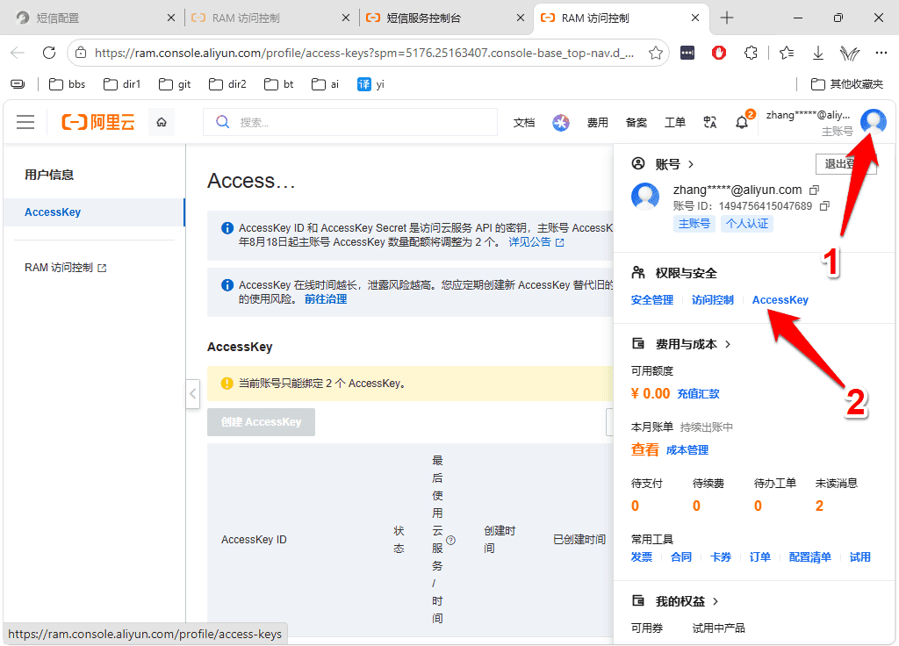Open the notifications bell icon
Screen dimensions: 899x646
[x=742, y=122]
